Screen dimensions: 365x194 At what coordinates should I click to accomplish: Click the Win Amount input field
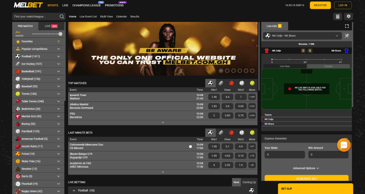328,155
